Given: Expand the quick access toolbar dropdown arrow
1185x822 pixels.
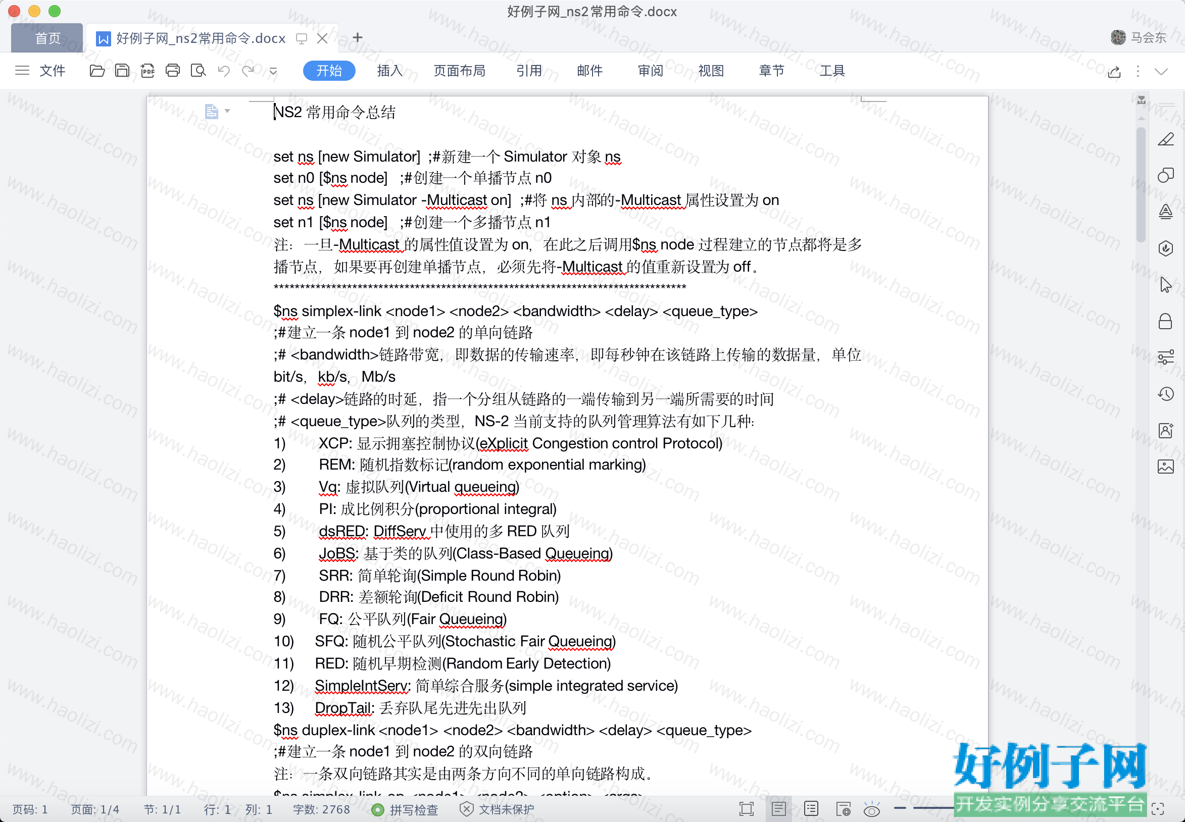Looking at the screenshot, I should 273,71.
